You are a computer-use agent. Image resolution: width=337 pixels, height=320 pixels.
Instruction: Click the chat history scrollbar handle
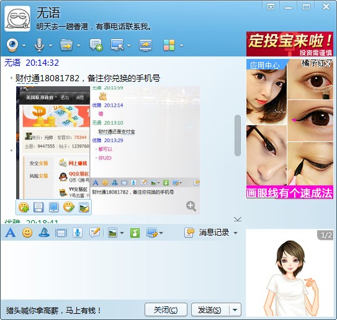pos(238,135)
